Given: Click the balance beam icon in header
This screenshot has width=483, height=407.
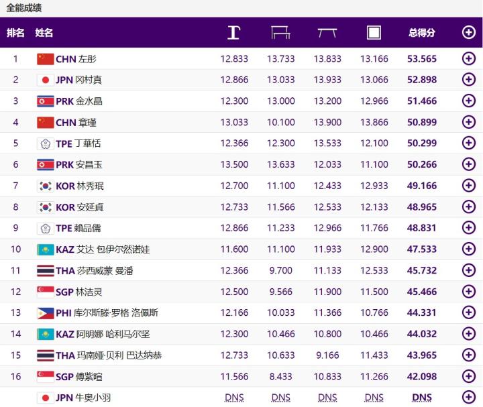Looking at the screenshot, I should tap(327, 32).
